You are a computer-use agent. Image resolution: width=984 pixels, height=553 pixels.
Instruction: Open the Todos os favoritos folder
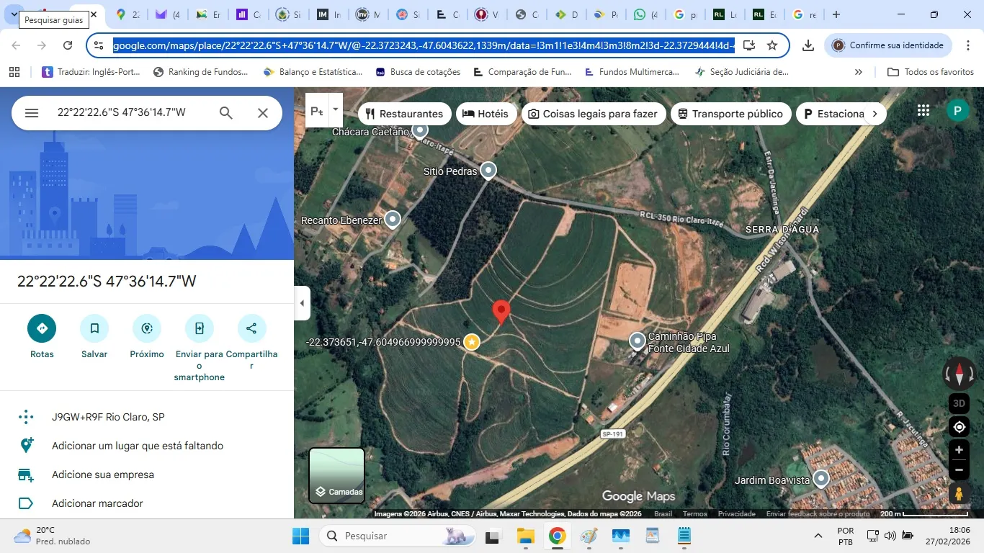click(x=931, y=72)
